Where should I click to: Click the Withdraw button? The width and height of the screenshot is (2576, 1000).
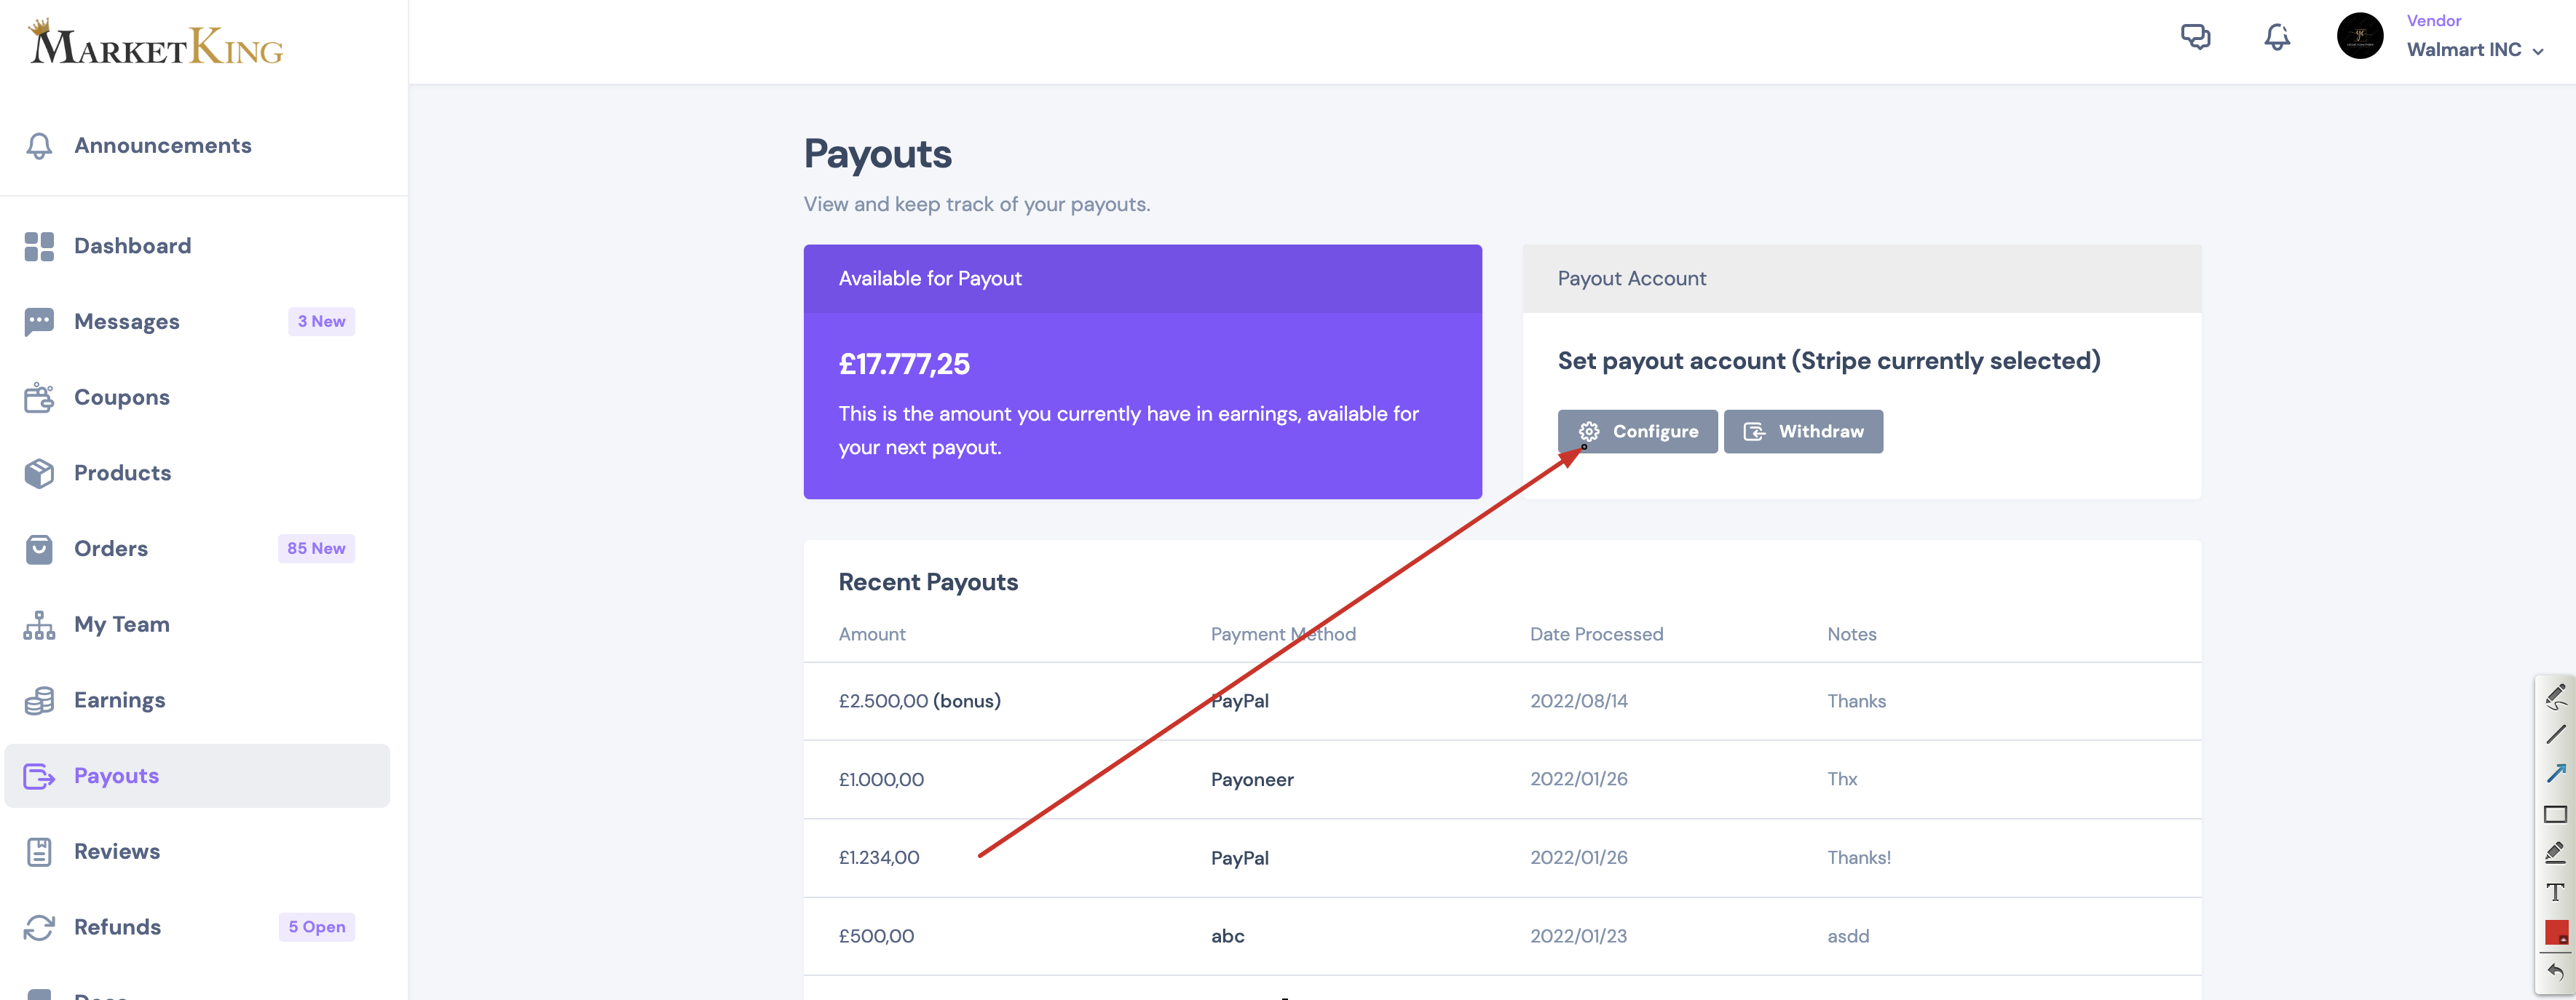click(x=1803, y=431)
